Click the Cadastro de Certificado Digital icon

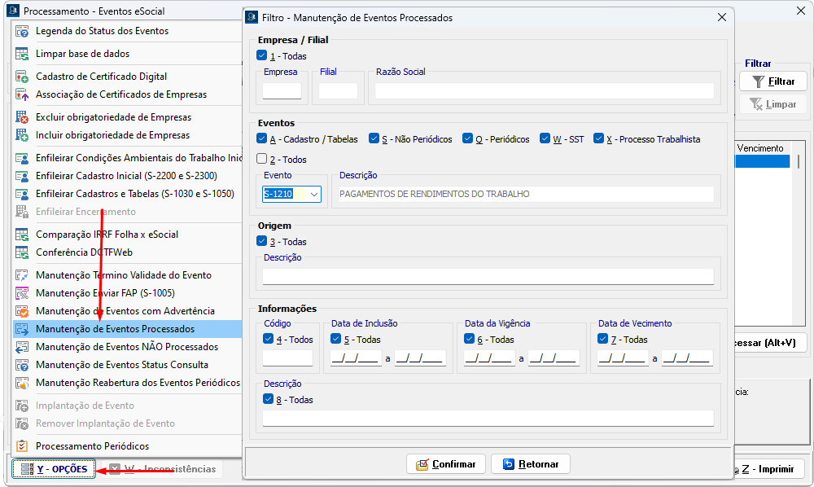click(22, 77)
